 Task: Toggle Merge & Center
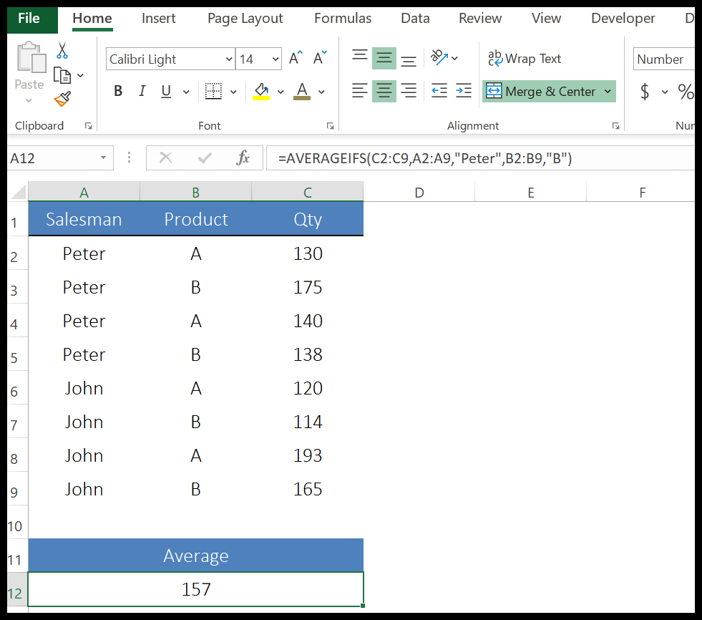(x=549, y=91)
